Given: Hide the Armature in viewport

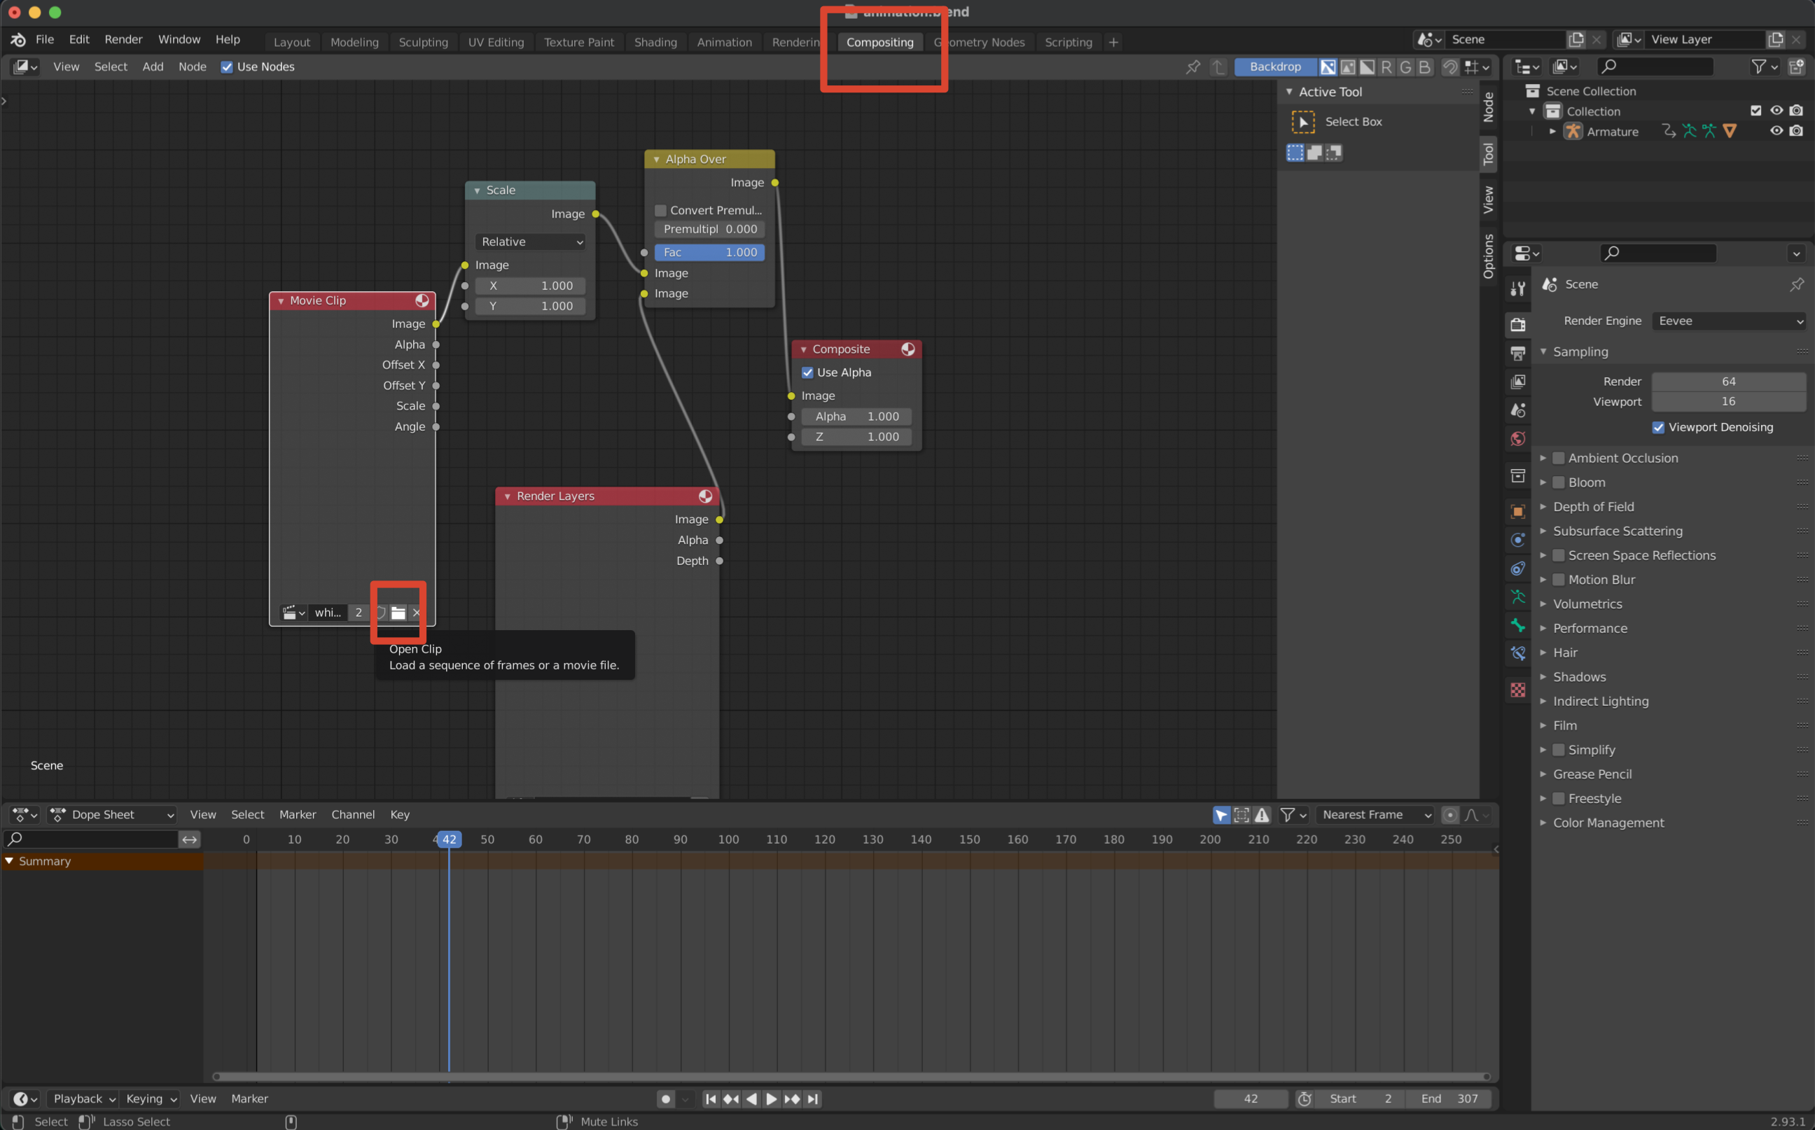Looking at the screenshot, I should coord(1776,131).
